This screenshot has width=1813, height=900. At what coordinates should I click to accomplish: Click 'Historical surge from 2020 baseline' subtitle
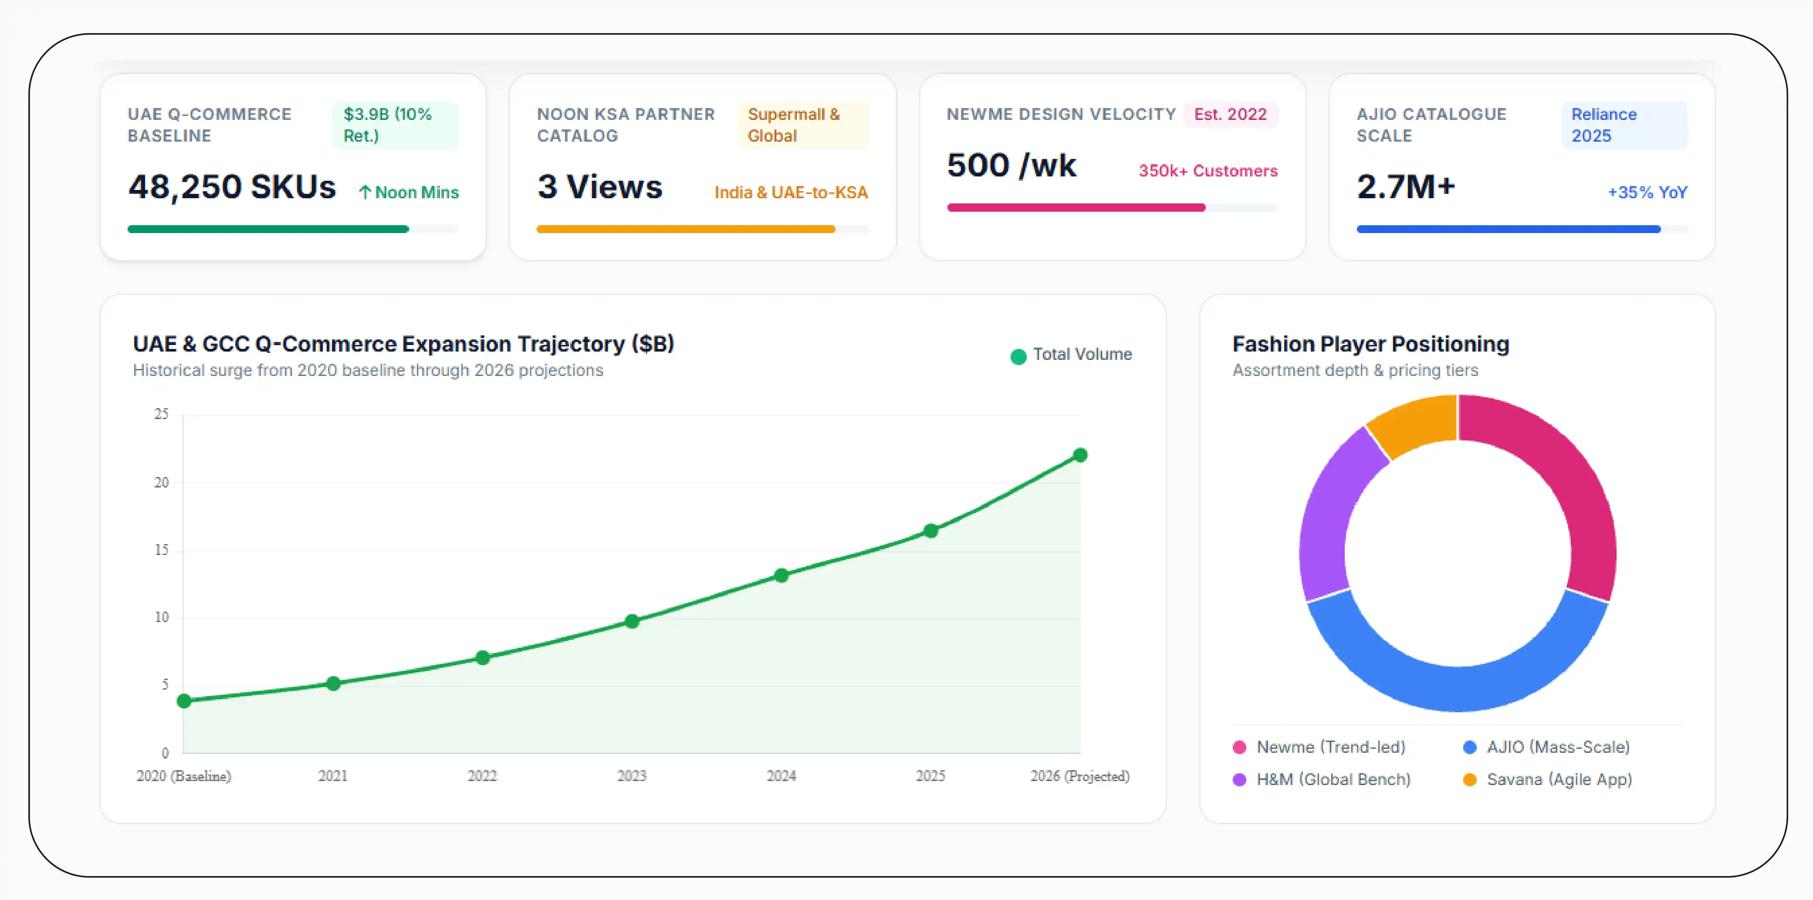pos(368,371)
